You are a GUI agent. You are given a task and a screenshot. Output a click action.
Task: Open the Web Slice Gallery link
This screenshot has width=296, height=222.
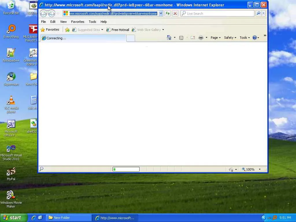pos(148,30)
